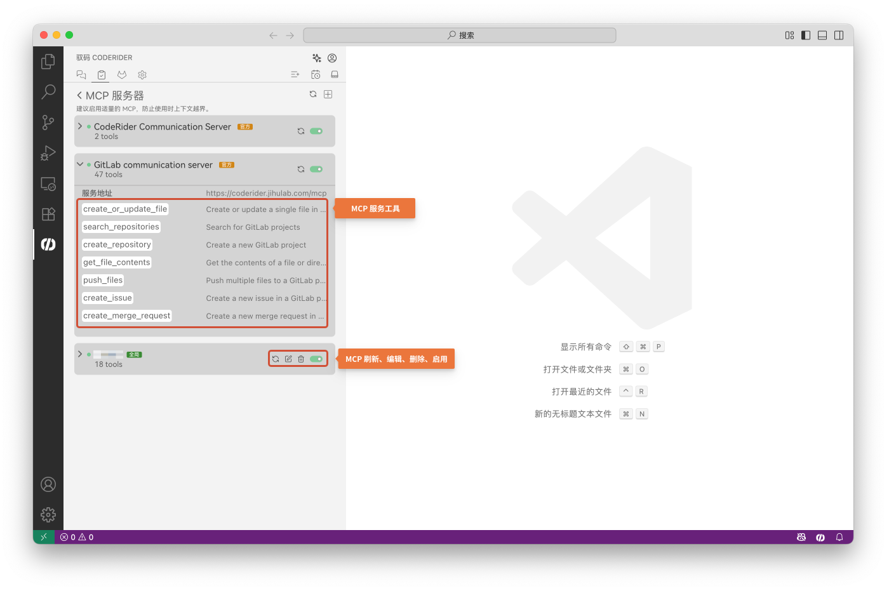The width and height of the screenshot is (889, 591).
Task: Open the Source Control view
Action: [48, 123]
